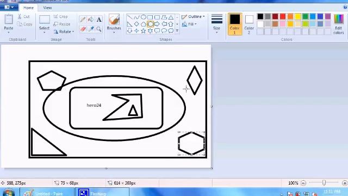Select the Fill with color bucket tool
This screenshot has width=348, height=196.
click(x=91, y=20)
